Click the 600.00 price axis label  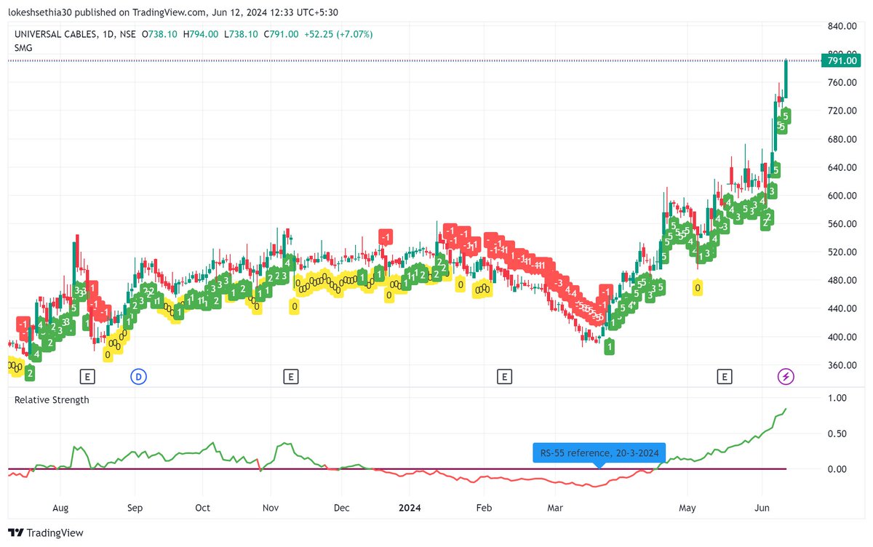tap(843, 196)
